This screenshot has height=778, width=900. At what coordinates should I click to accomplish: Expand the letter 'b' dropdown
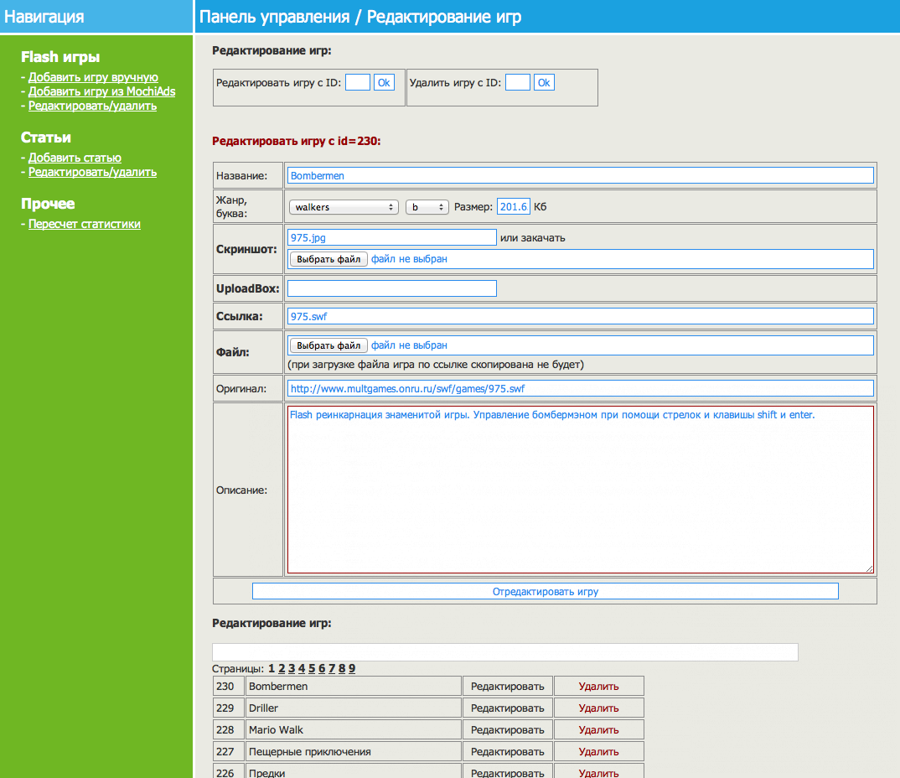(x=427, y=207)
